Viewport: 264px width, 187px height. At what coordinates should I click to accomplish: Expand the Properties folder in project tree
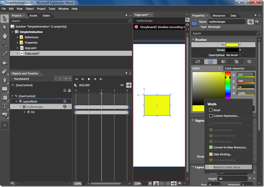[18, 42]
